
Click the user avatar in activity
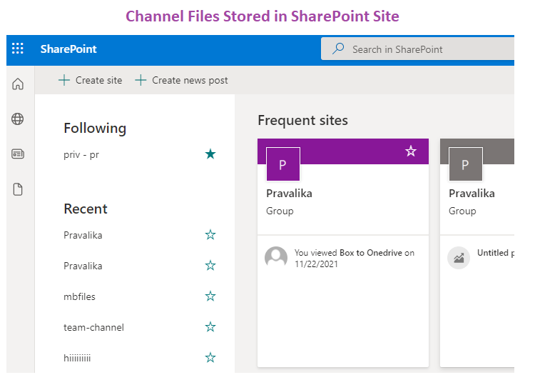click(x=276, y=258)
